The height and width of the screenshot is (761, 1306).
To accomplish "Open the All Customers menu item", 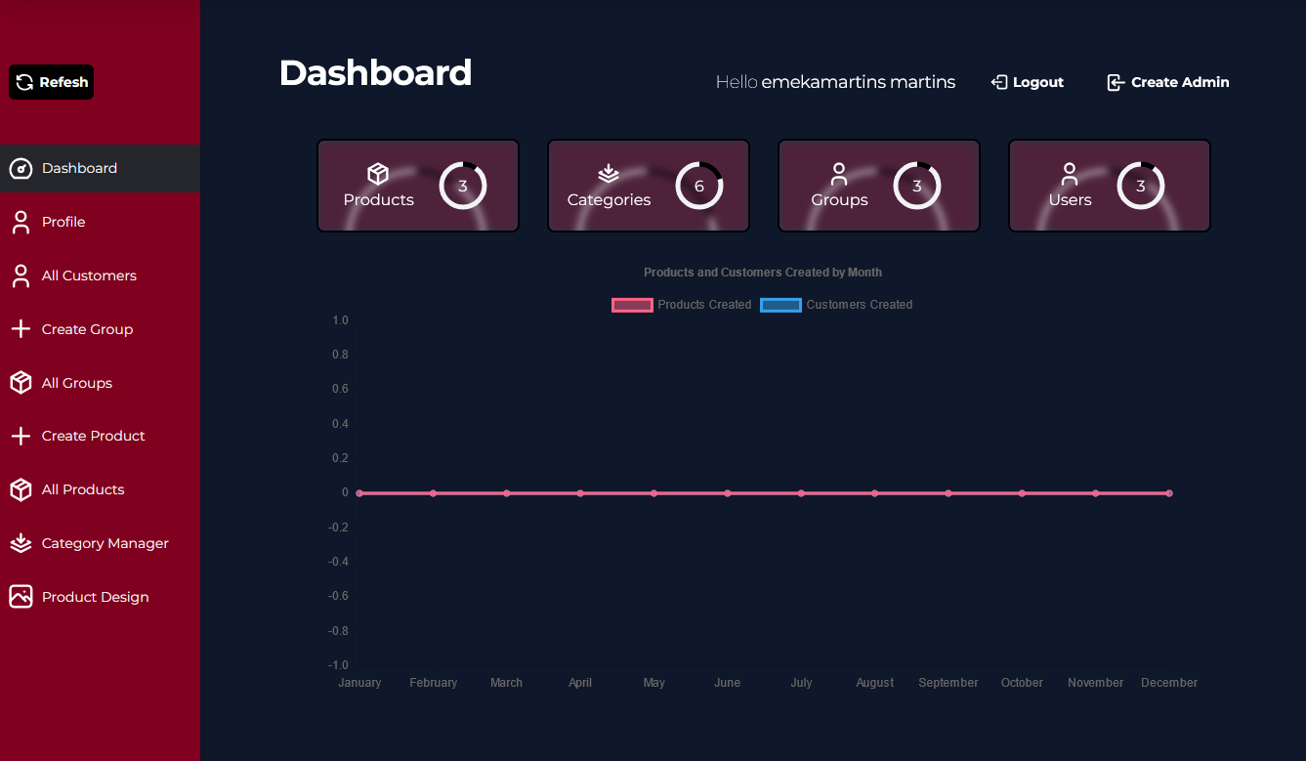I will [89, 275].
